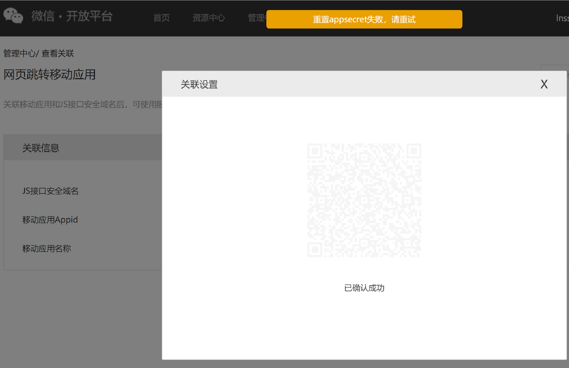Click the WeChat logo icon
Image resolution: width=569 pixels, height=368 pixels.
[13, 16]
